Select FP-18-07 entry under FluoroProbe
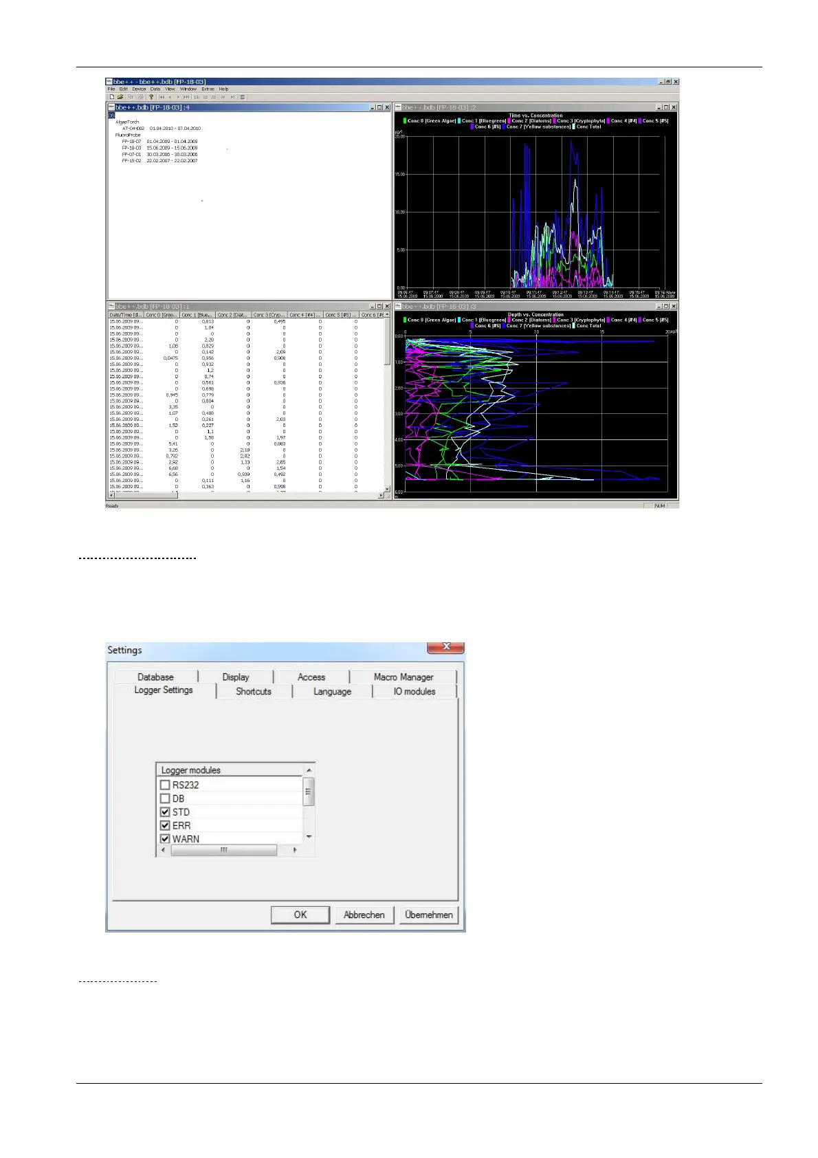The image size is (818, 1158). tap(131, 142)
